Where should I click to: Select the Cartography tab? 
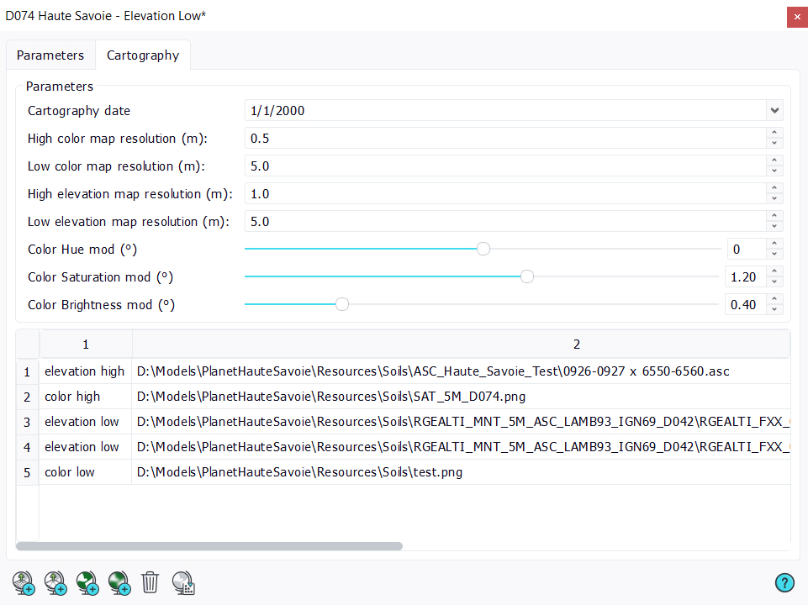142,55
